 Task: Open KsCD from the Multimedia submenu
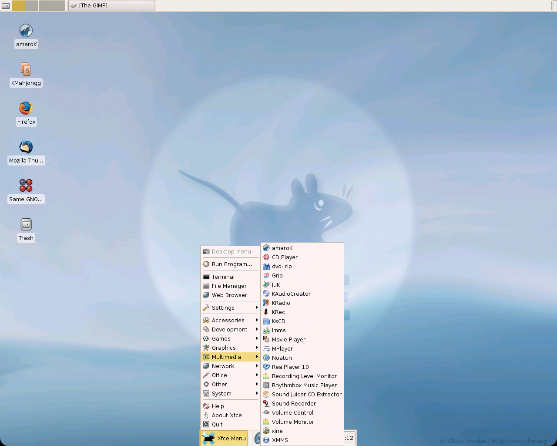[302, 321]
